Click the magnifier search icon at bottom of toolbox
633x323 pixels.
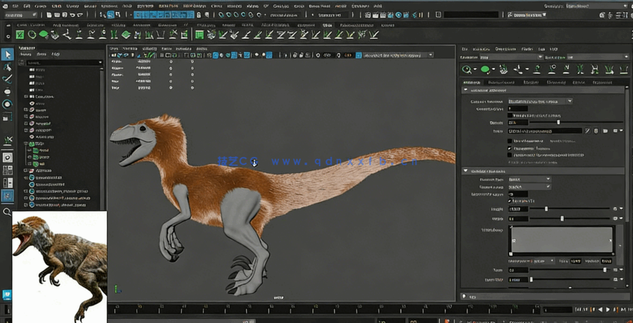tap(7, 212)
